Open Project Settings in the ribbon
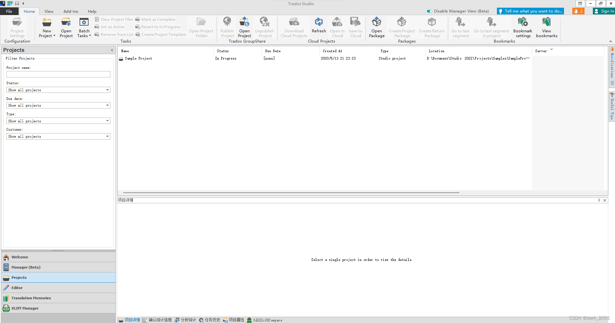Screen dimensions: 615x323 pos(17,28)
